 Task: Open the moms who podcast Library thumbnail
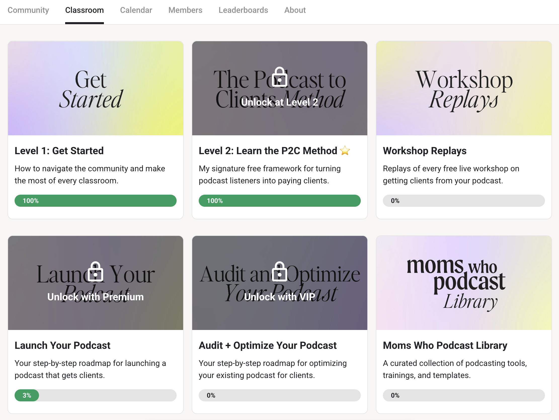pyautogui.click(x=464, y=283)
